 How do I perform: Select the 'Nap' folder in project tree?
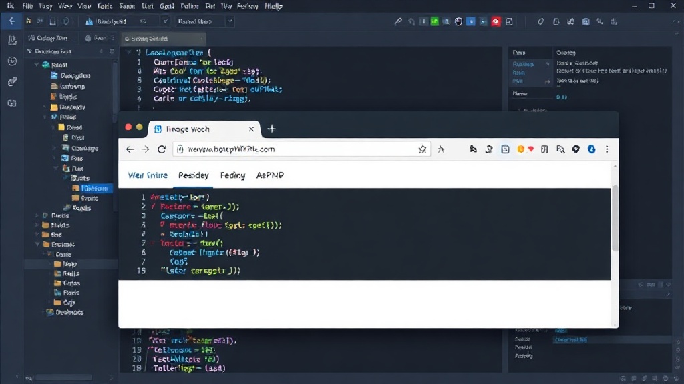pyautogui.click(x=65, y=264)
